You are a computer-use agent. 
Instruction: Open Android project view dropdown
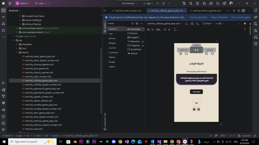click(15, 11)
